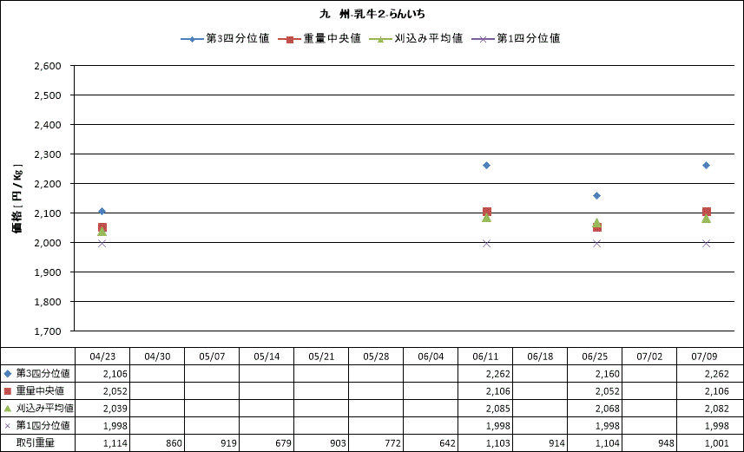Click the chart title 九州-乳牛2-らんいち
Image resolution: width=744 pixels, height=452 pixels.
372,14
